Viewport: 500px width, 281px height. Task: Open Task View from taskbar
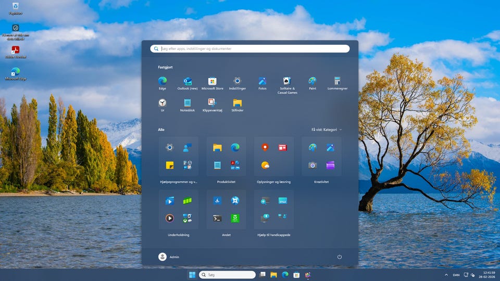click(x=262, y=275)
